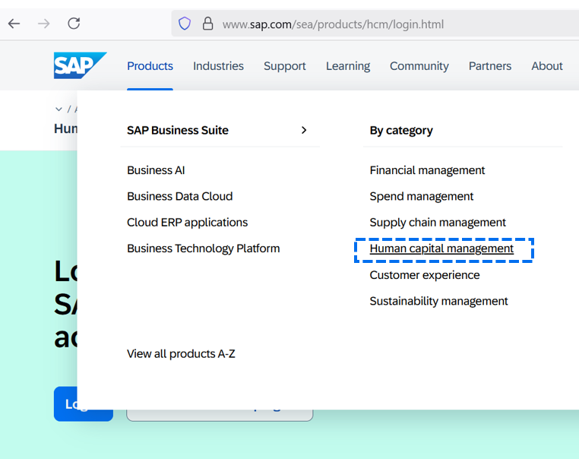Screen dimensions: 579x459
Task: Expand SAP Business Suite chevron arrow
Action: (x=304, y=130)
